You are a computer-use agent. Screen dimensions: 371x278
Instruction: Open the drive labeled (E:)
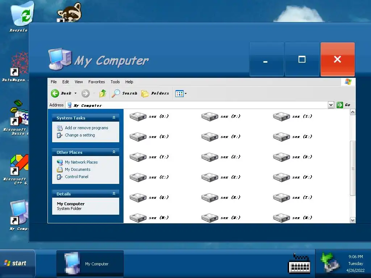coord(221,177)
